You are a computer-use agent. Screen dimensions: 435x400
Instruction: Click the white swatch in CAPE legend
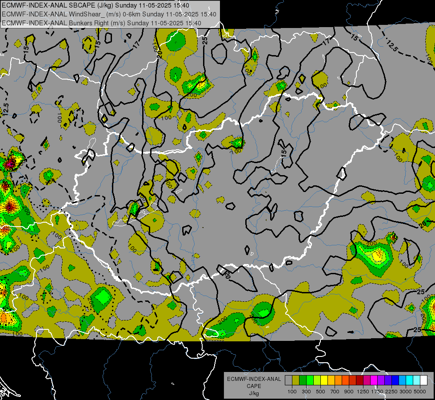coord(424,380)
